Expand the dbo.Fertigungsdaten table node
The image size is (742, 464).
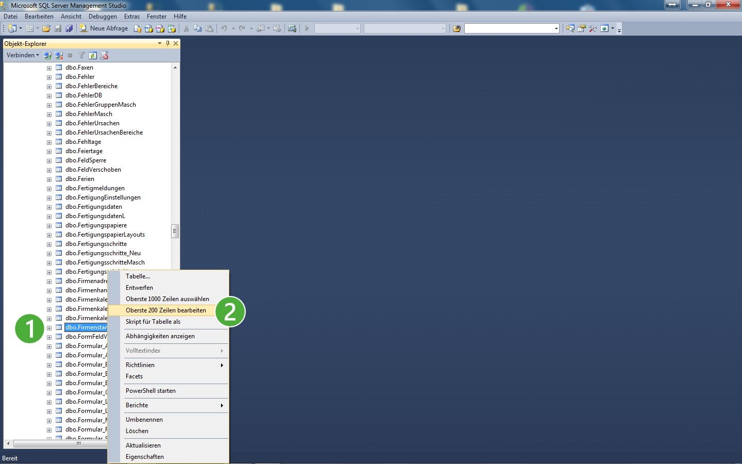click(x=49, y=207)
